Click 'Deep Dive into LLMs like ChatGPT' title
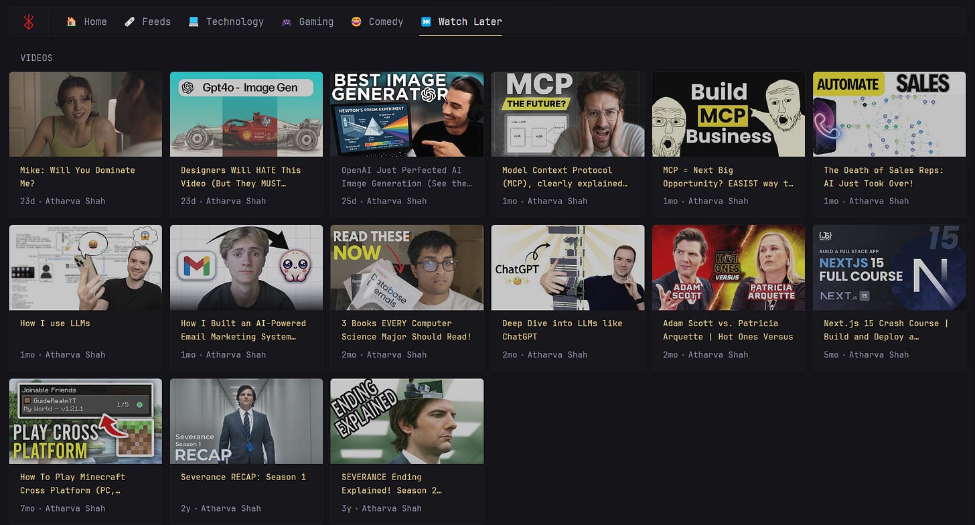The height and width of the screenshot is (525, 975). pyautogui.click(x=562, y=330)
